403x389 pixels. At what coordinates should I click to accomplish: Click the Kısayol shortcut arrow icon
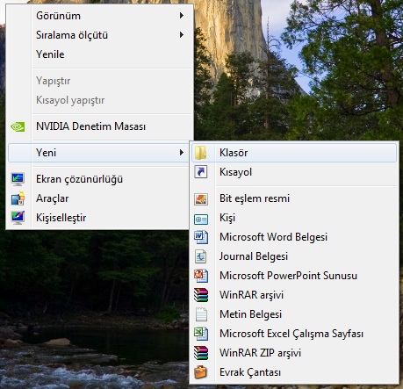pos(201,172)
